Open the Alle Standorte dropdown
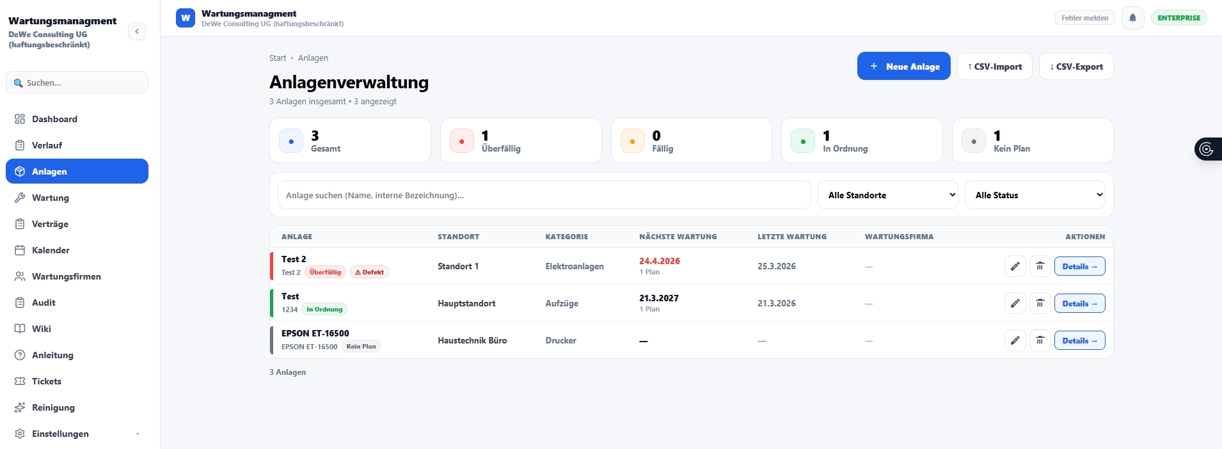The height and width of the screenshot is (449, 1222). pos(887,195)
